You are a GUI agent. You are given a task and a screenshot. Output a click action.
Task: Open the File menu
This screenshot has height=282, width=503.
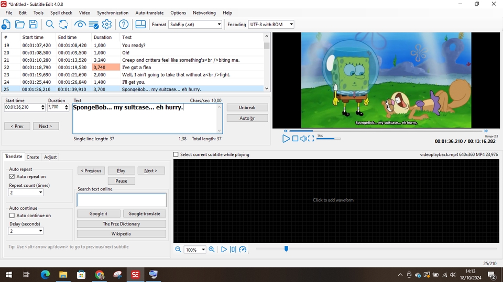pyautogui.click(x=9, y=13)
